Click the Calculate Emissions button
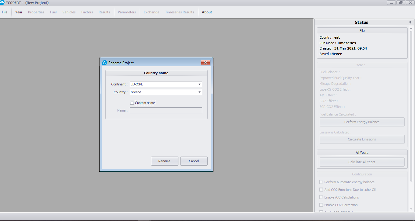The height and width of the screenshot is (221, 415). [x=362, y=139]
